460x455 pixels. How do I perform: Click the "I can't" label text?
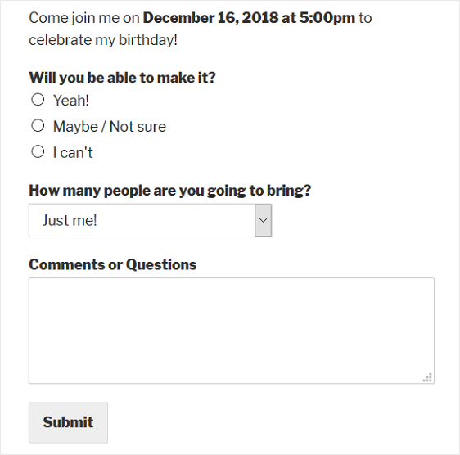click(73, 152)
